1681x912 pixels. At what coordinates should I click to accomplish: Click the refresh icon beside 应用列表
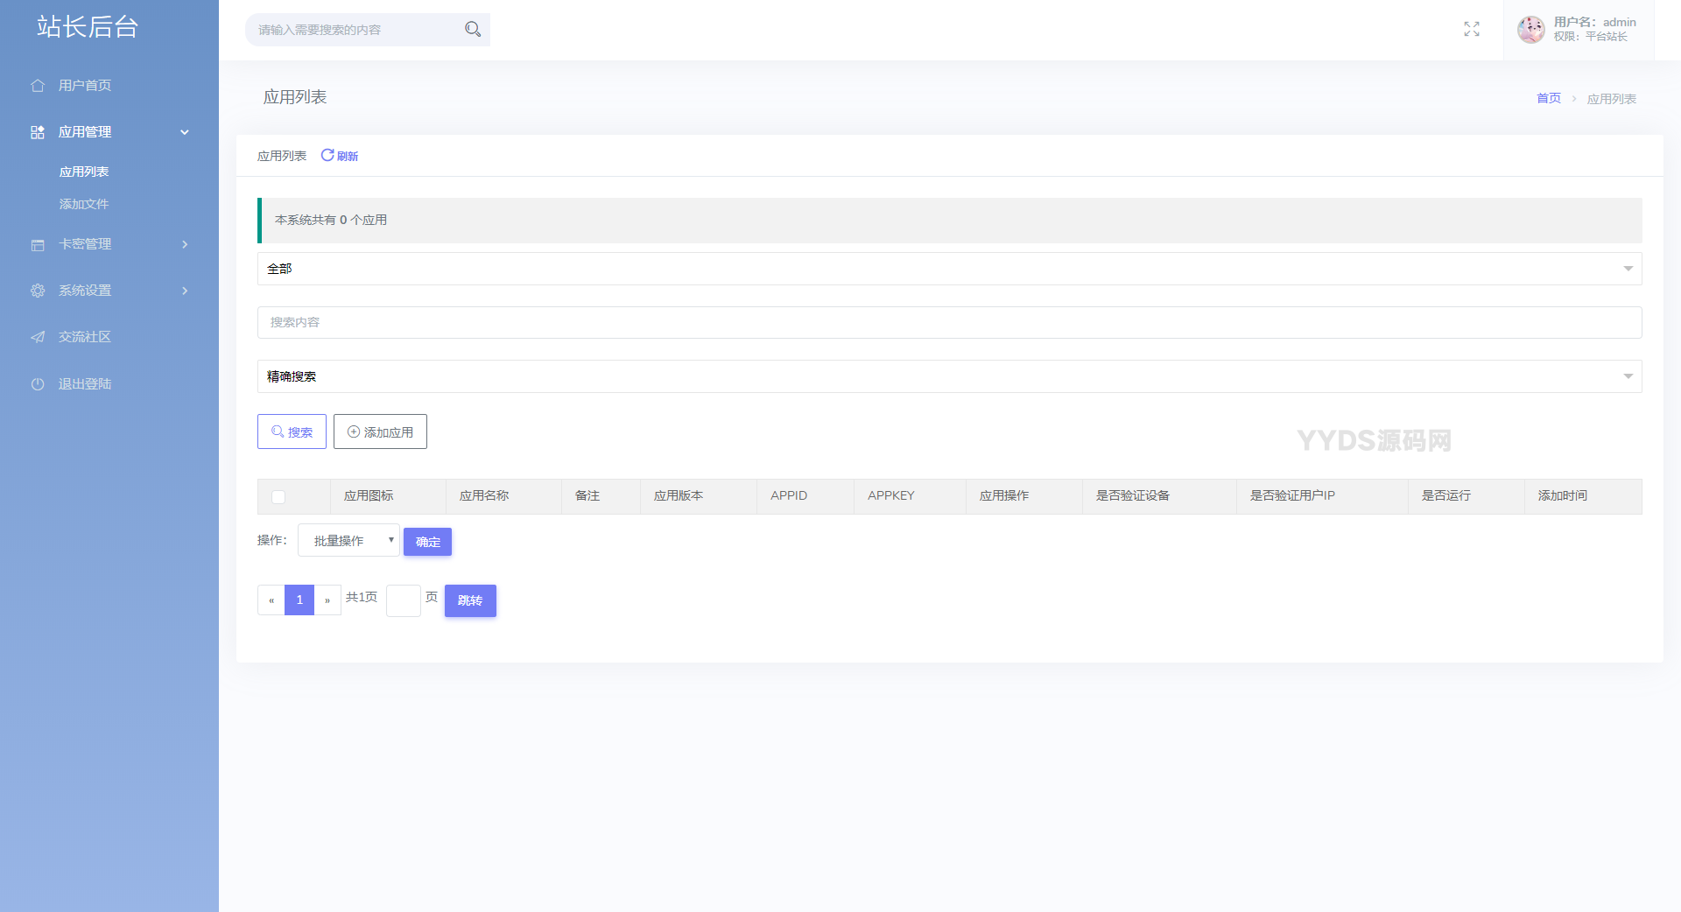point(327,155)
